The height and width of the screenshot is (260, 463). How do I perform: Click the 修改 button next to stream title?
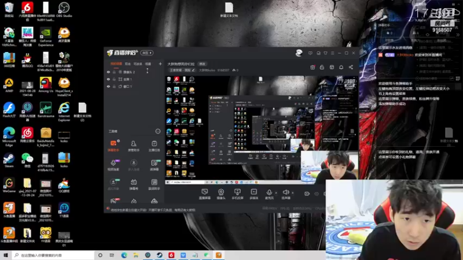click(x=202, y=64)
